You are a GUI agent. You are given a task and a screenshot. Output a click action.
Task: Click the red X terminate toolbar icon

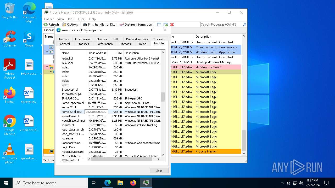(x=172, y=25)
